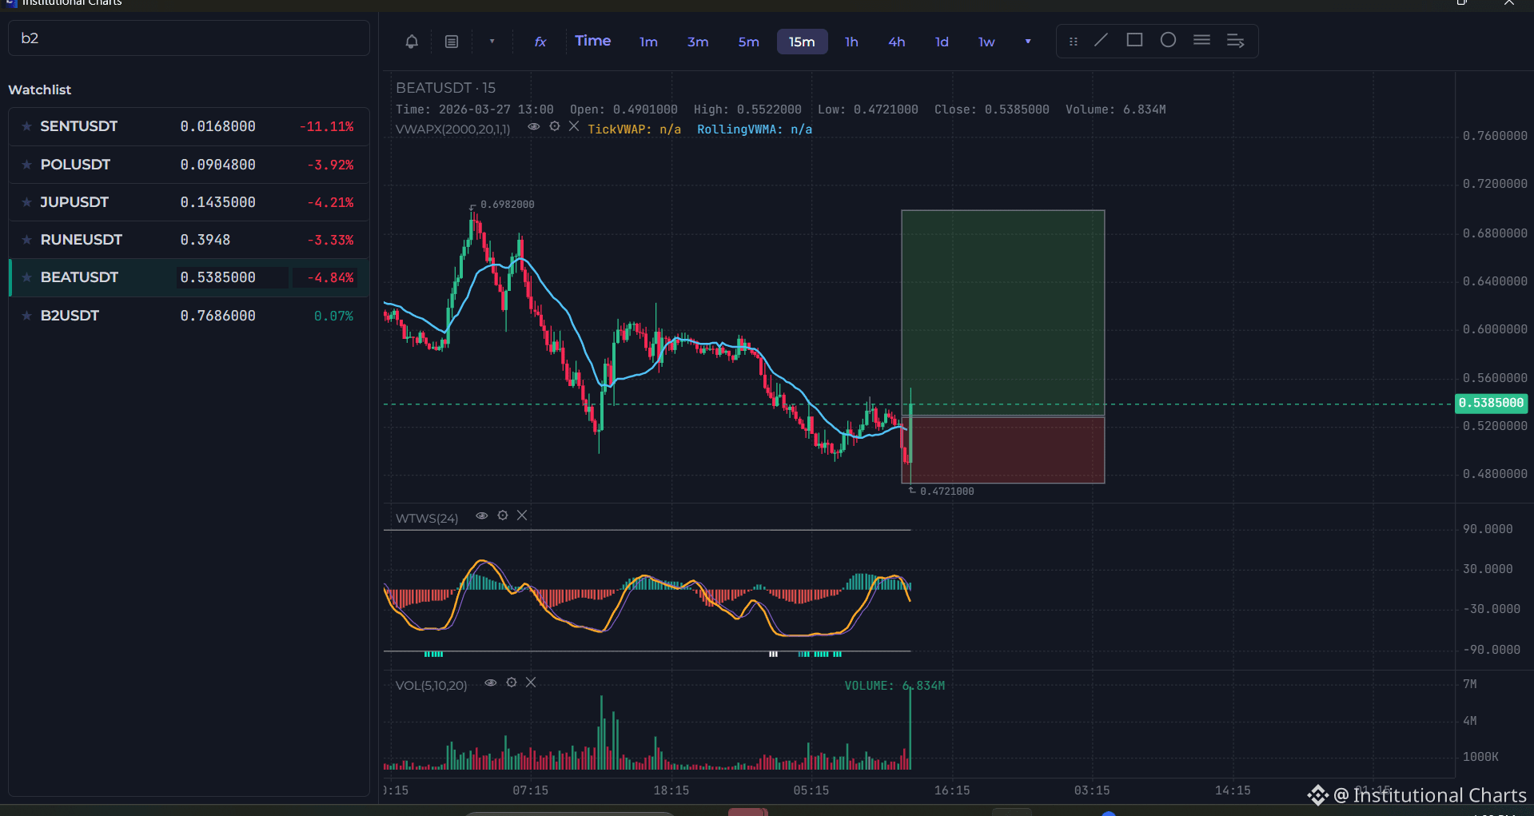
Task: Switch to the 1w timeframe
Action: tap(986, 42)
